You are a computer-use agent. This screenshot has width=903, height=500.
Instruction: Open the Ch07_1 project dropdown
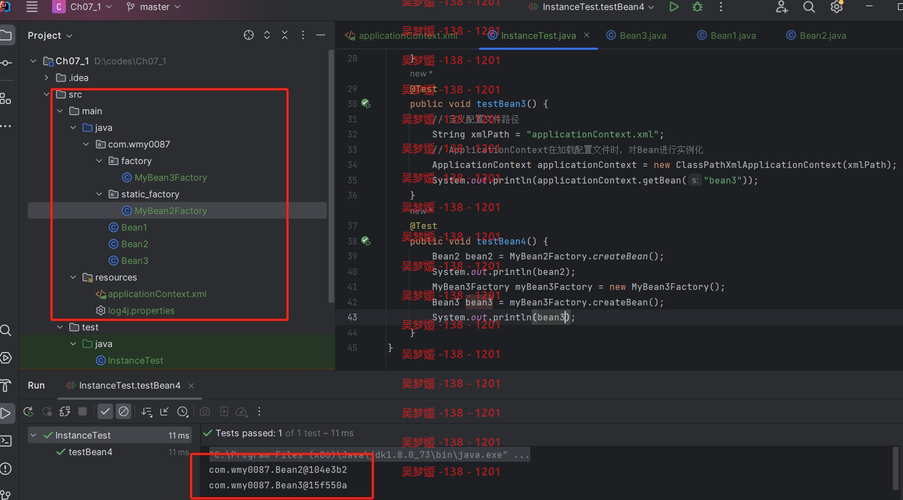[x=83, y=7]
